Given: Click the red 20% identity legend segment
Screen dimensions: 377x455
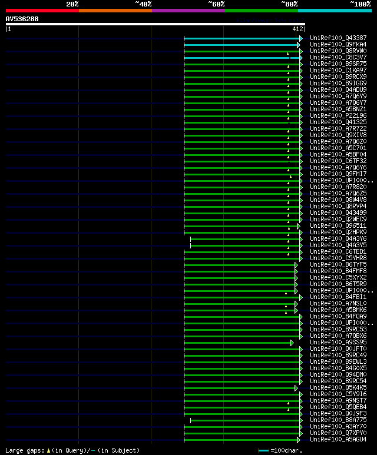Looking at the screenshot, I should coord(42,11).
